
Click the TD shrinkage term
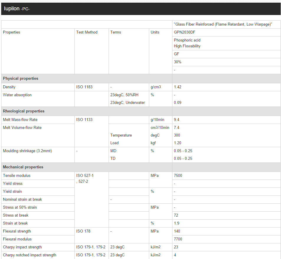(x=113, y=159)
